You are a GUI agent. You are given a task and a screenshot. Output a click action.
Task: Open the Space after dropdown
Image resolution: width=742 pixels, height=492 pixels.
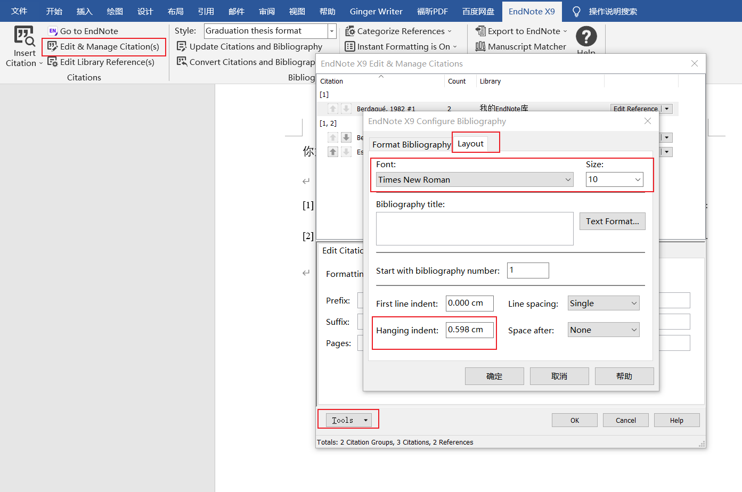point(604,330)
